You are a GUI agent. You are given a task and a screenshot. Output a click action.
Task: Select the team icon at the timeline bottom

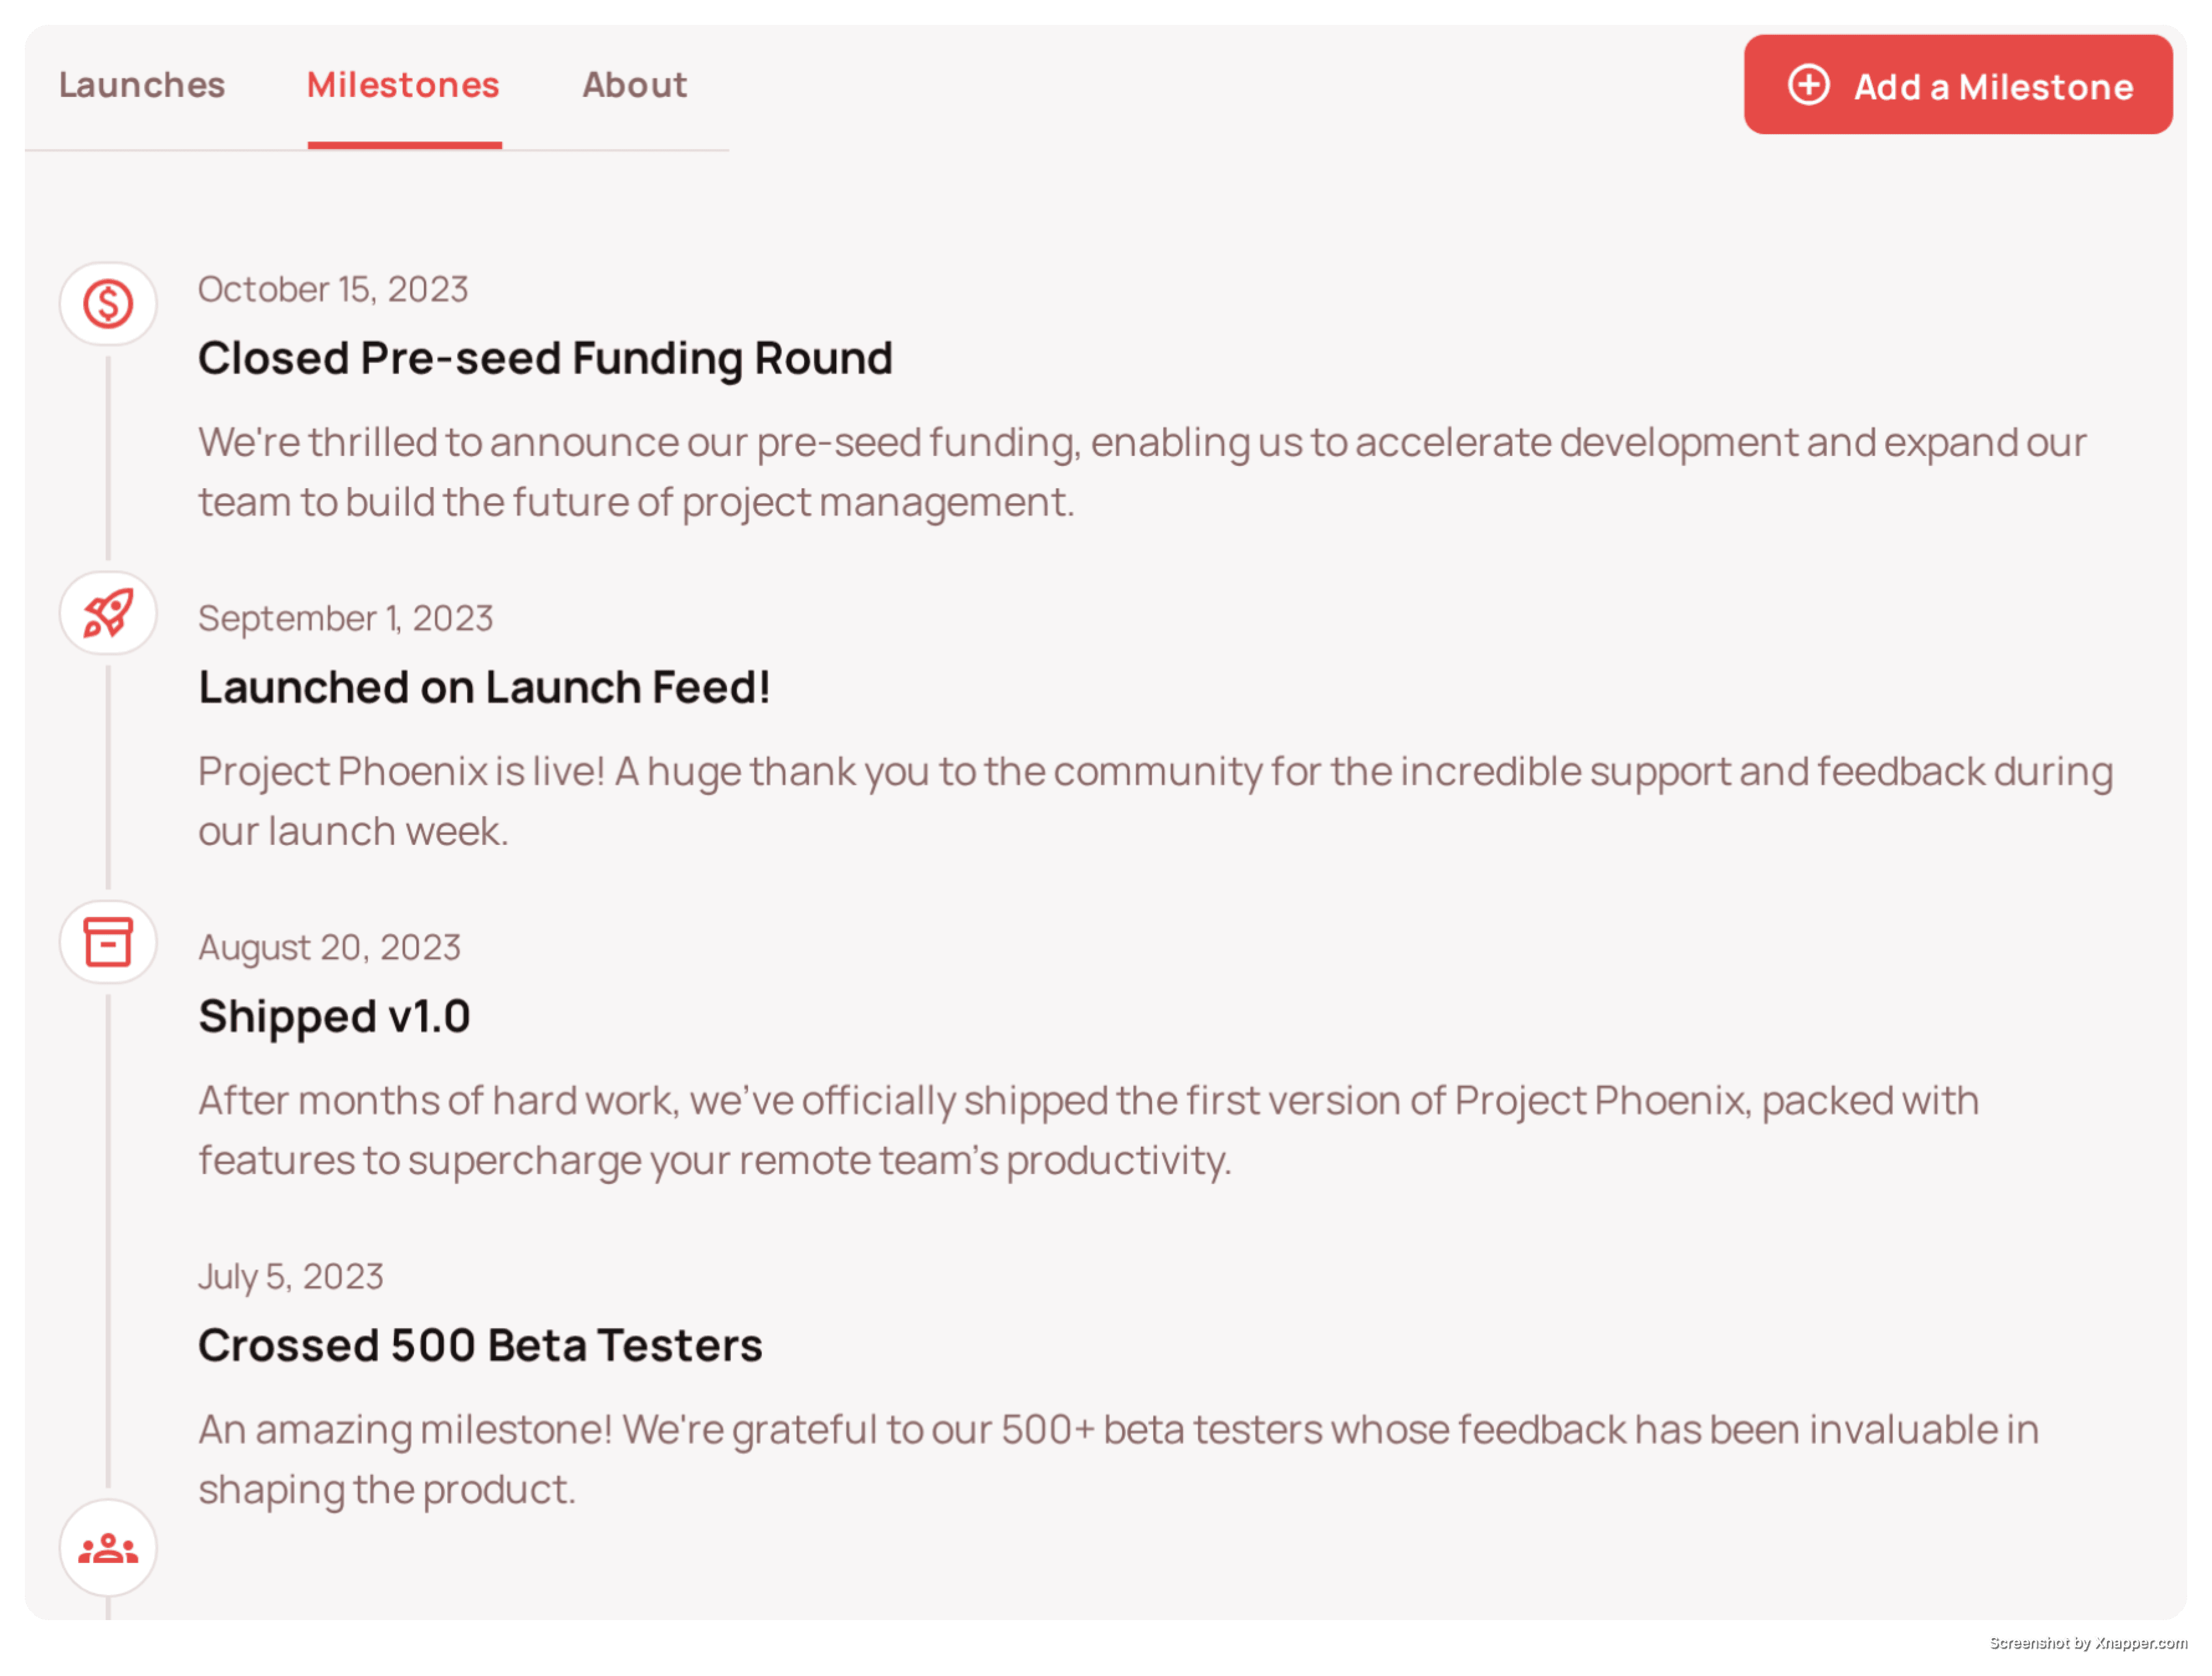(107, 1548)
